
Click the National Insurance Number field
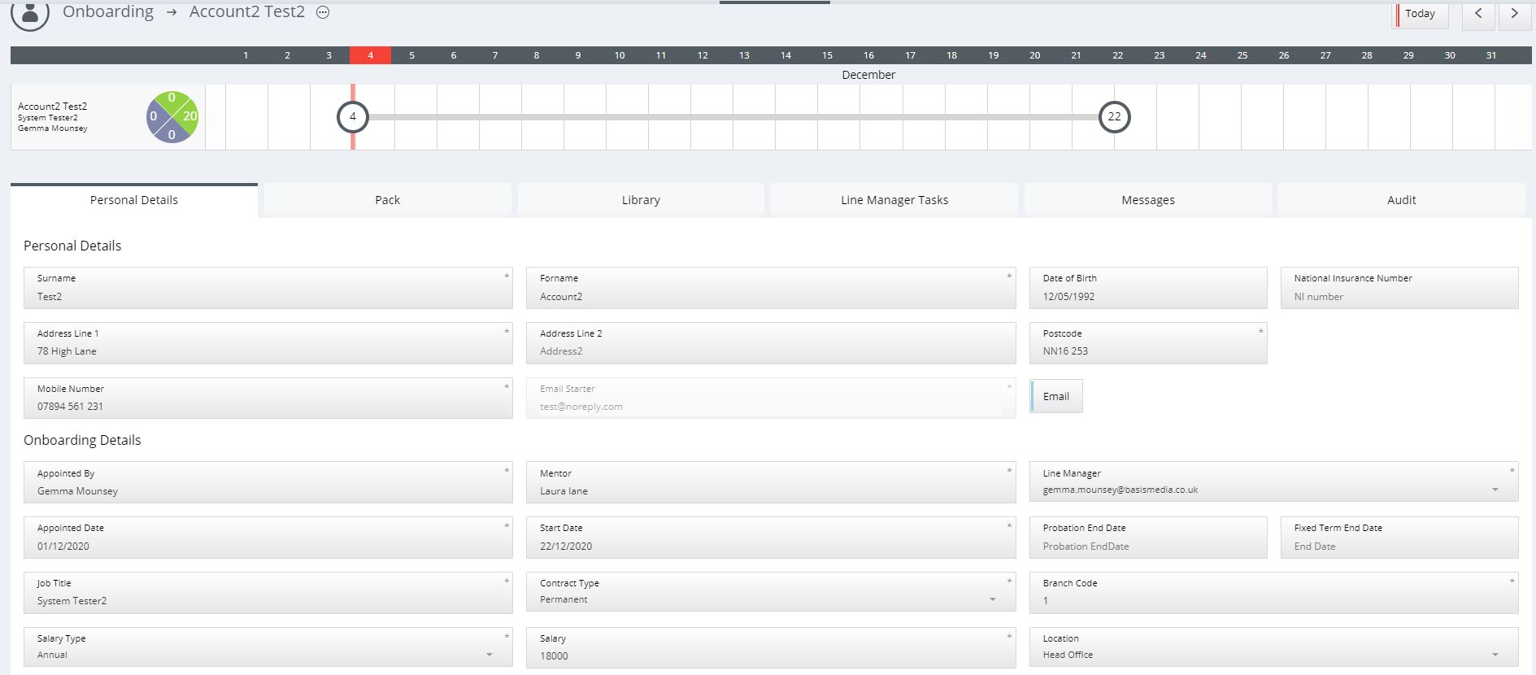click(1399, 296)
